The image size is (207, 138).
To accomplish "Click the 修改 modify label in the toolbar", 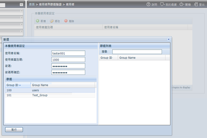I will (58, 21).
